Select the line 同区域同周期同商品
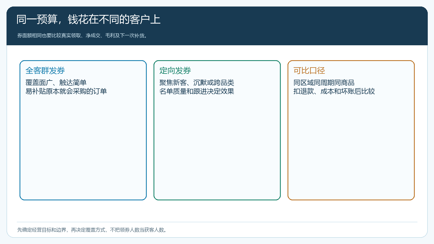This screenshot has width=434, height=244. [324, 82]
